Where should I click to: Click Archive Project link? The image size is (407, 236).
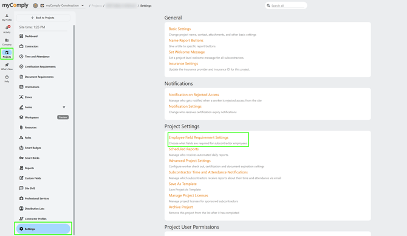(x=180, y=207)
